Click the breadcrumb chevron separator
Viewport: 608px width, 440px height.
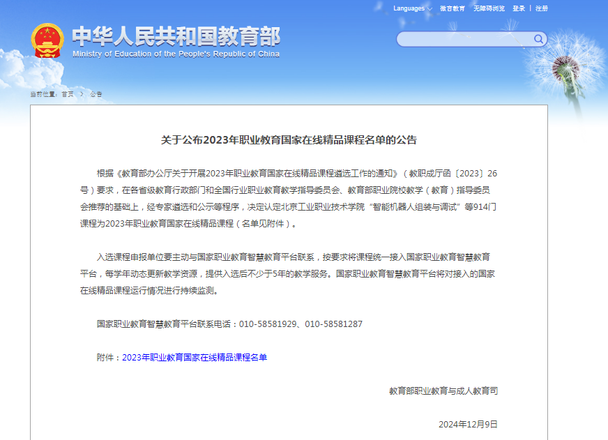coord(82,94)
